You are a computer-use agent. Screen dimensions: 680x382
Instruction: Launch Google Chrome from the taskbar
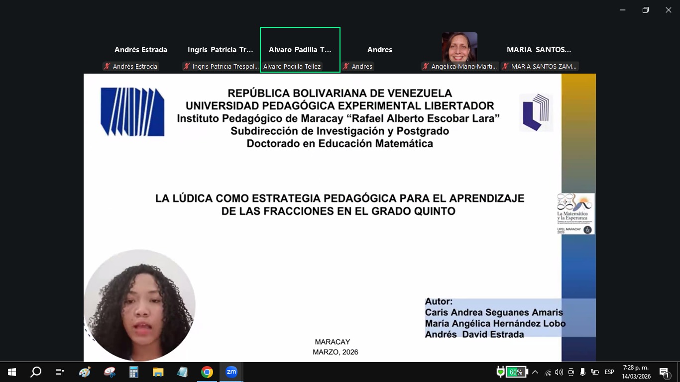[207, 372]
